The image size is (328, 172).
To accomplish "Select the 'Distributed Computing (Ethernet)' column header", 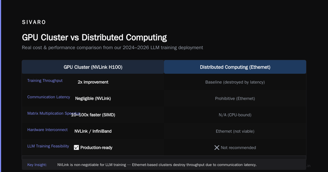I will click(x=235, y=67).
